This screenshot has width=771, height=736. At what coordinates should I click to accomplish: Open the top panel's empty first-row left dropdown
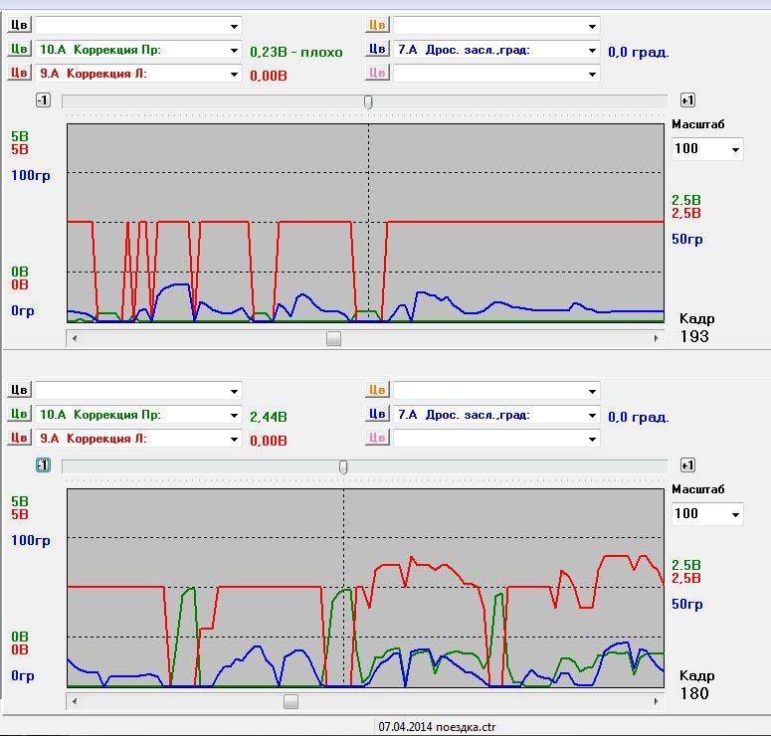coord(235,26)
